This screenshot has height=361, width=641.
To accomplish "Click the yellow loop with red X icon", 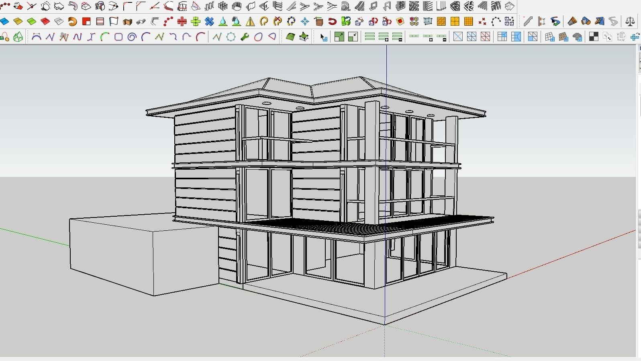I will [x=278, y=21].
